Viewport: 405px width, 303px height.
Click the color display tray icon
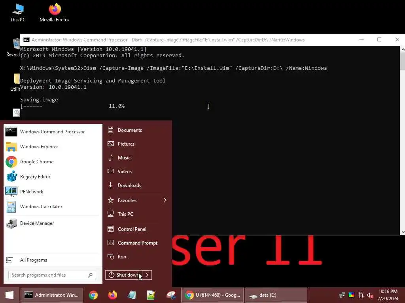[x=352, y=295]
